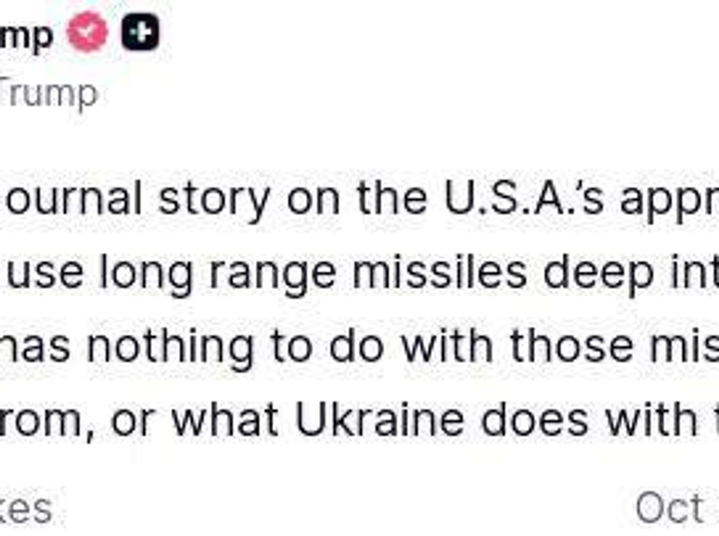Click the line mentioning what Ukraine does

pos(359,418)
